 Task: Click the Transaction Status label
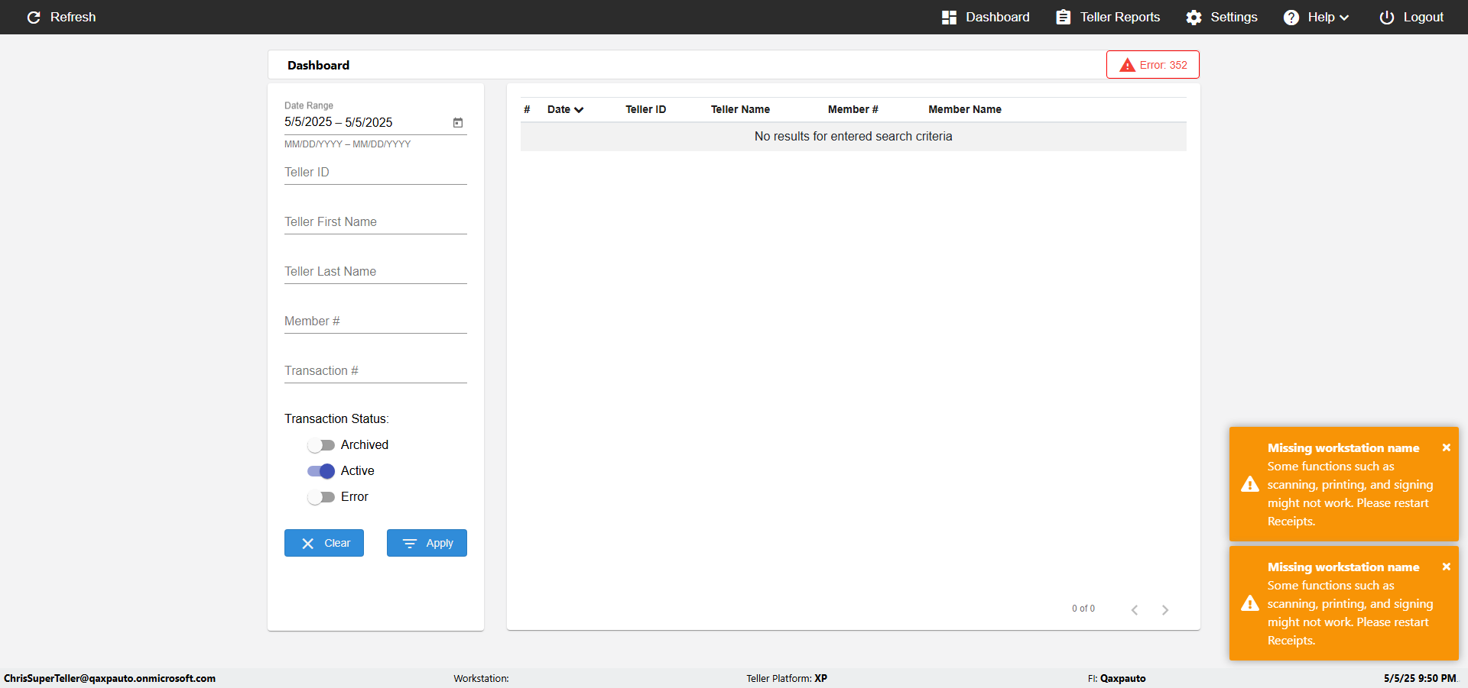[336, 419]
